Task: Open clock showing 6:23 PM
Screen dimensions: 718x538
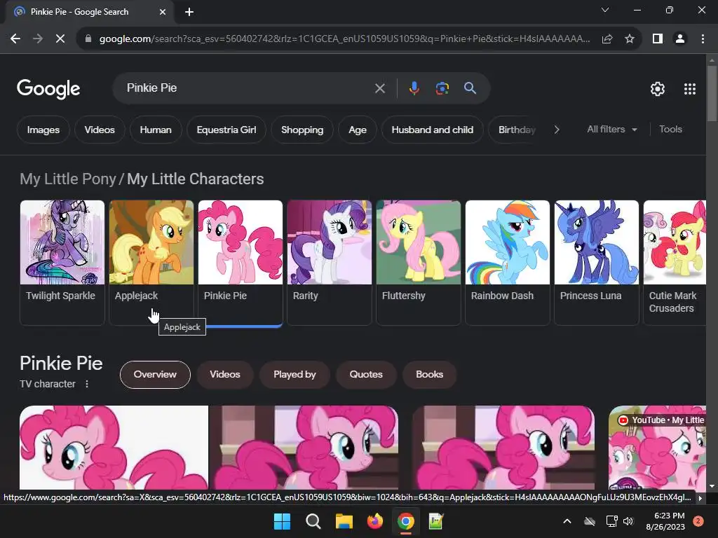Action: tap(665, 521)
